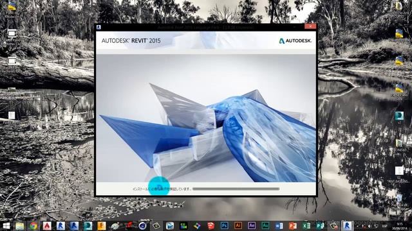Launch After Effects from the taskbar
Viewport: 412px width, 231px height.
pyautogui.click(x=252, y=225)
